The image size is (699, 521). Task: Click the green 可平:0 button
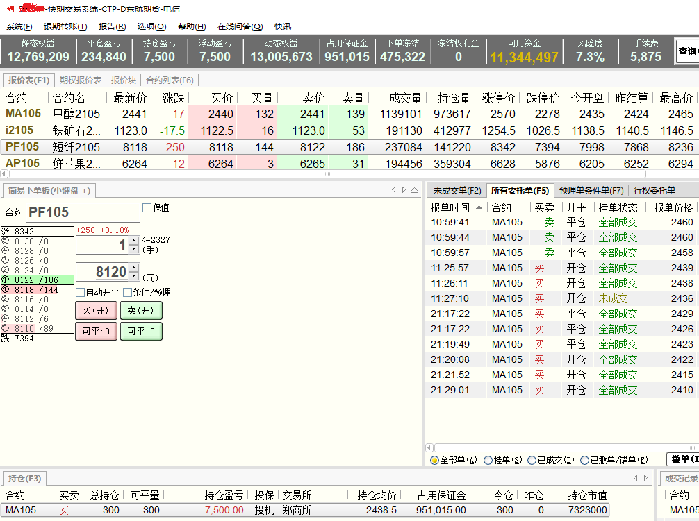[x=141, y=331]
